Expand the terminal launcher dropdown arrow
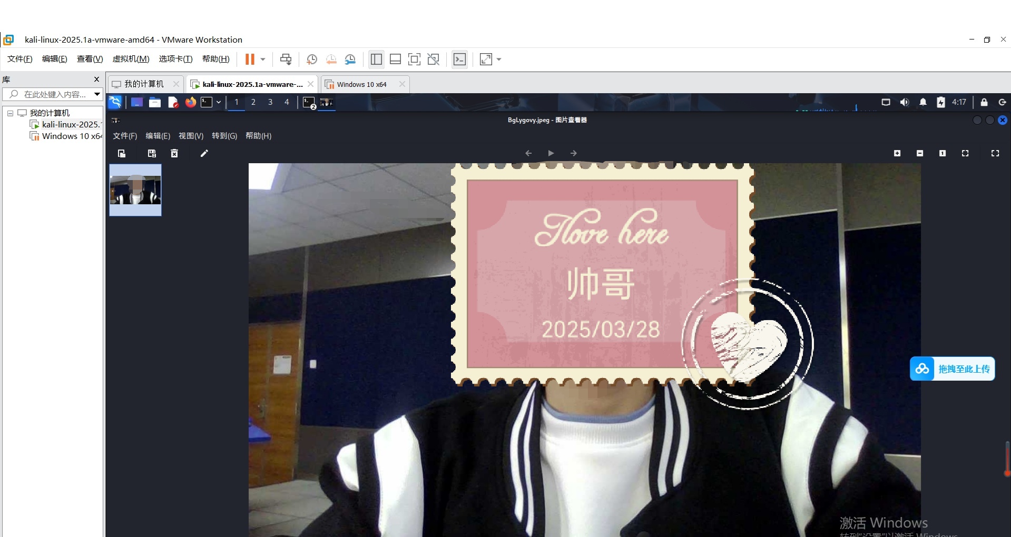This screenshot has height=537, width=1011. click(219, 102)
